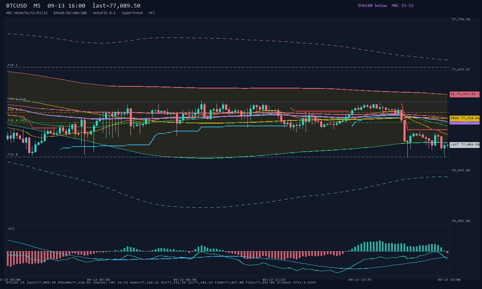
Task: Click the Fib 1 level label
Action: point(13,65)
